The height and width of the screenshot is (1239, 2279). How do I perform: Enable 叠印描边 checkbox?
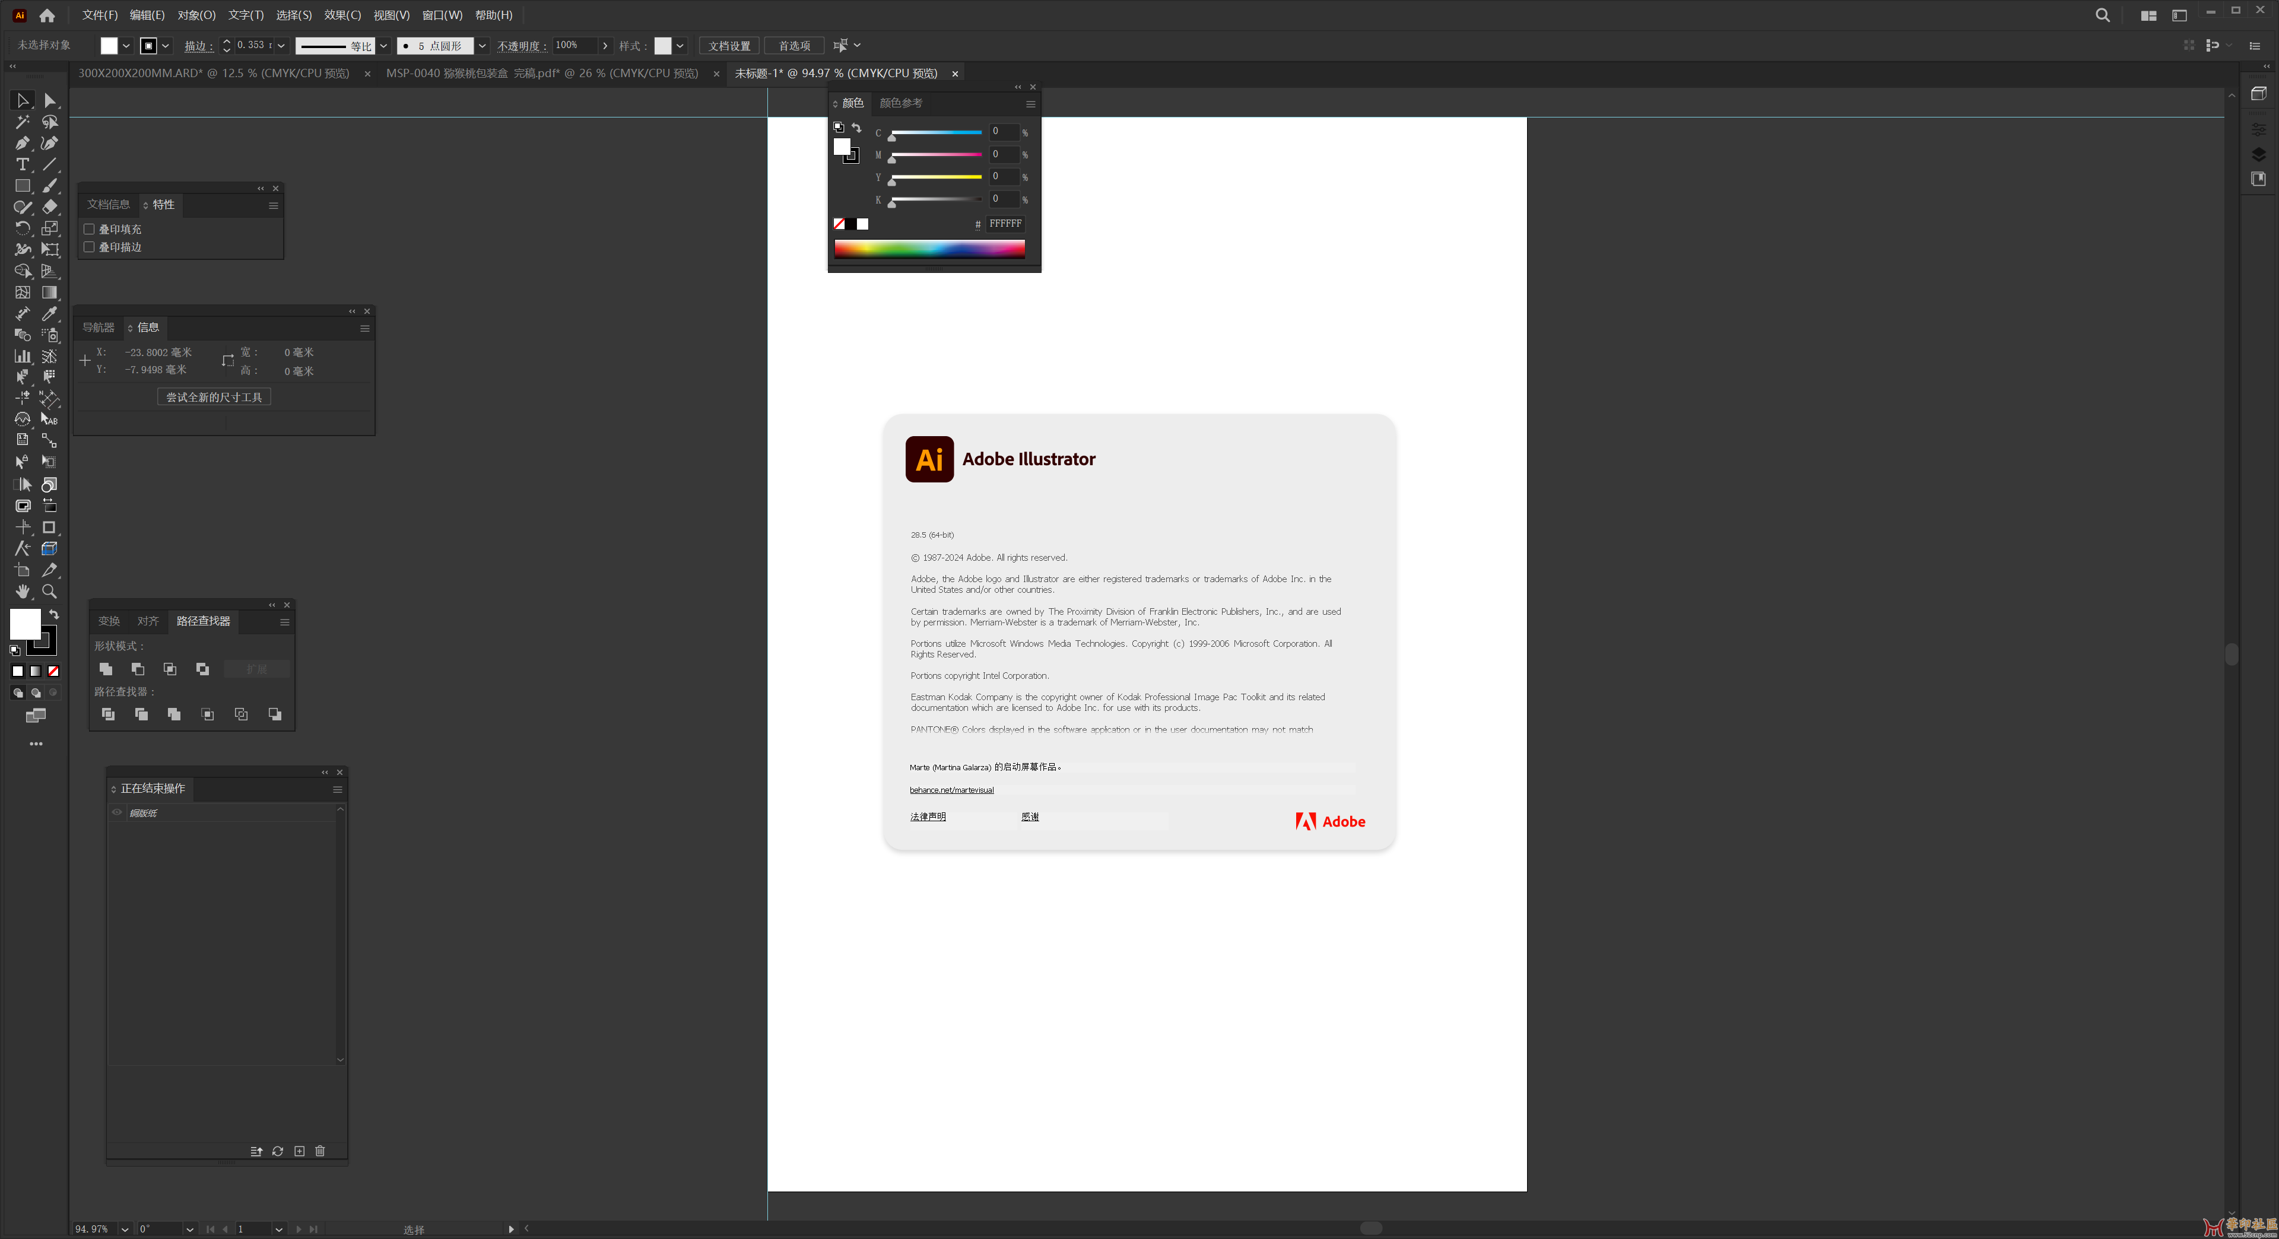click(90, 247)
